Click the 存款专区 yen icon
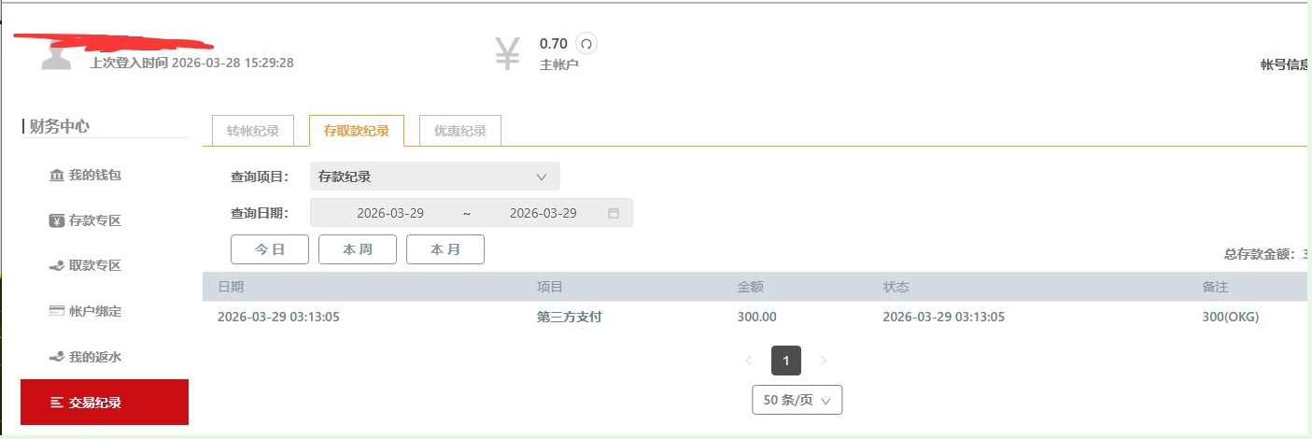Image resolution: width=1312 pixels, height=439 pixels. (x=57, y=220)
